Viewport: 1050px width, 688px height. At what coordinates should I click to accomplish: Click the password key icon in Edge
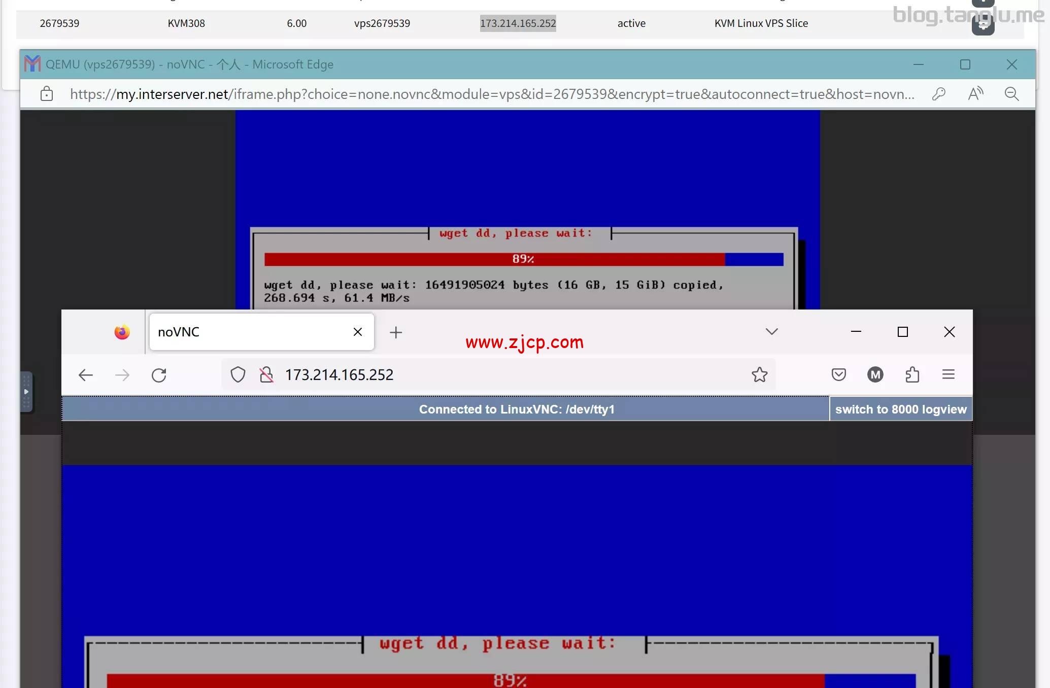click(939, 93)
